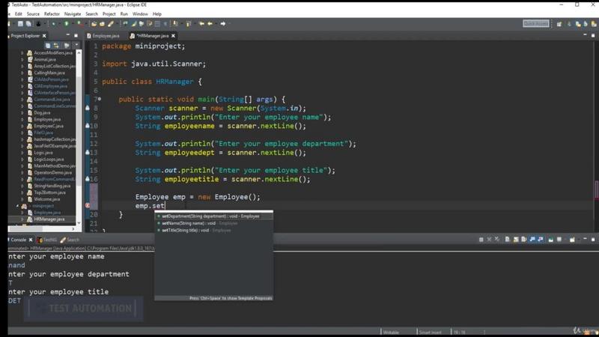Expand AccessModifiers.java in Project Explorer
This screenshot has width=599, height=337.
tap(22, 52)
